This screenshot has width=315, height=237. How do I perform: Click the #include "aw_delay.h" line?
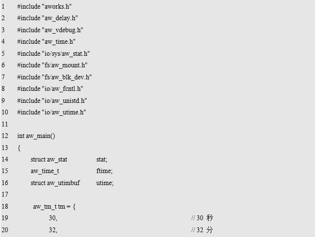[x=47, y=18]
